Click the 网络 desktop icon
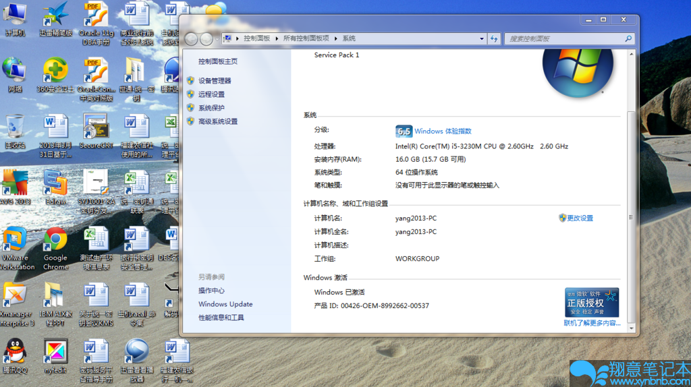 pos(15,75)
